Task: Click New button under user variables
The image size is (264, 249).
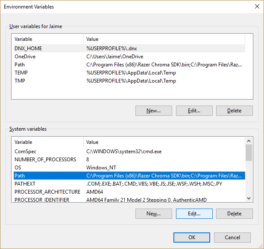Action: 153,111
